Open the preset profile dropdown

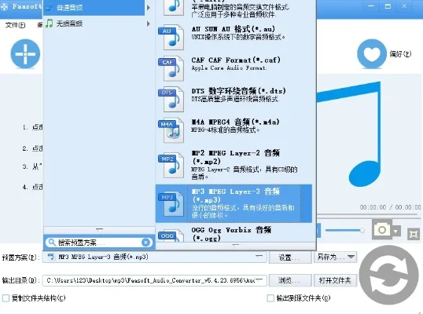point(259,257)
